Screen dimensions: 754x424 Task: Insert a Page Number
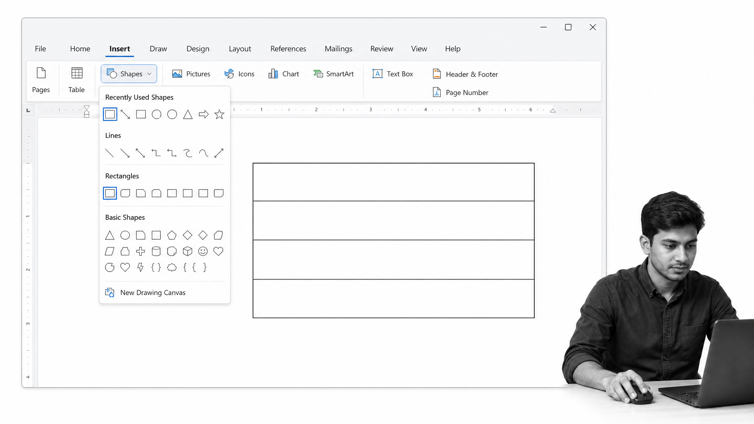pyautogui.click(x=461, y=93)
